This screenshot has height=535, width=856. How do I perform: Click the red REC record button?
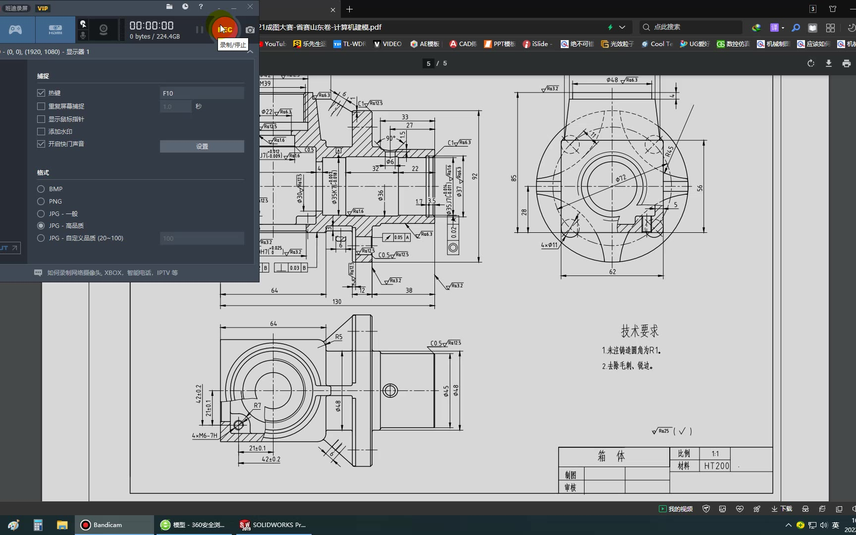point(225,29)
